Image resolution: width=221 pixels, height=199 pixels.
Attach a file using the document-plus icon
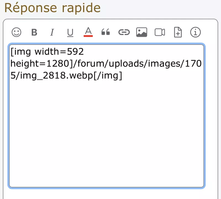[178, 33]
